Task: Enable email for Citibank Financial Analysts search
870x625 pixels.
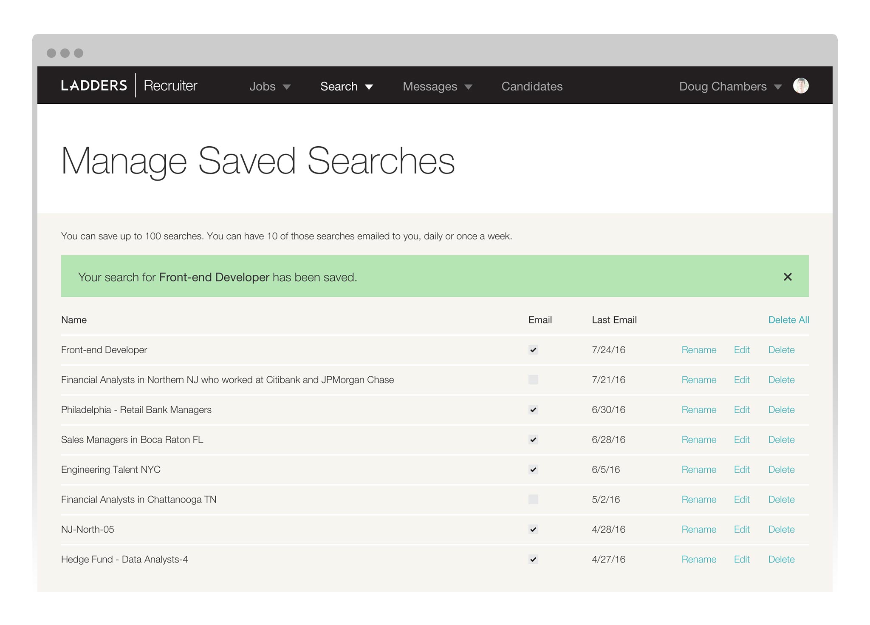Action: point(533,380)
